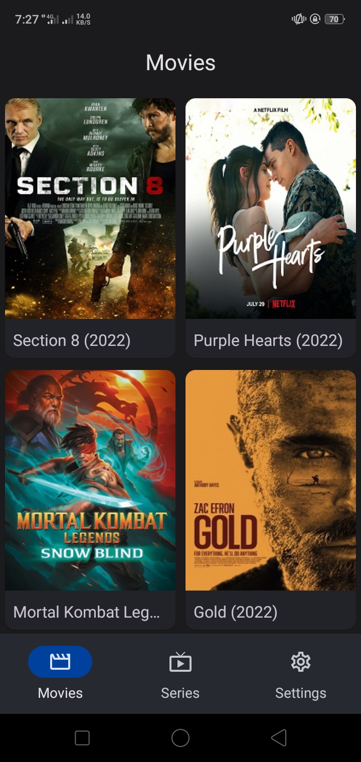The height and width of the screenshot is (762, 361).
Task: Open the Section 8 movie poster
Action: click(90, 209)
